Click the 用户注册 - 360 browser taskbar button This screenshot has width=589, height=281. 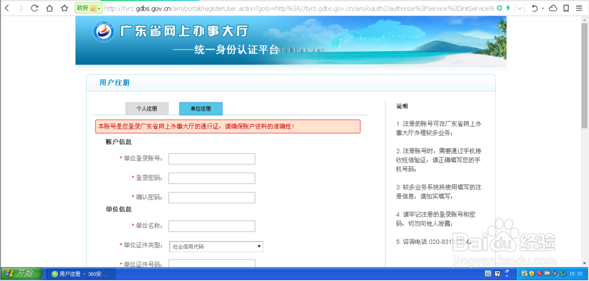pyautogui.click(x=82, y=274)
